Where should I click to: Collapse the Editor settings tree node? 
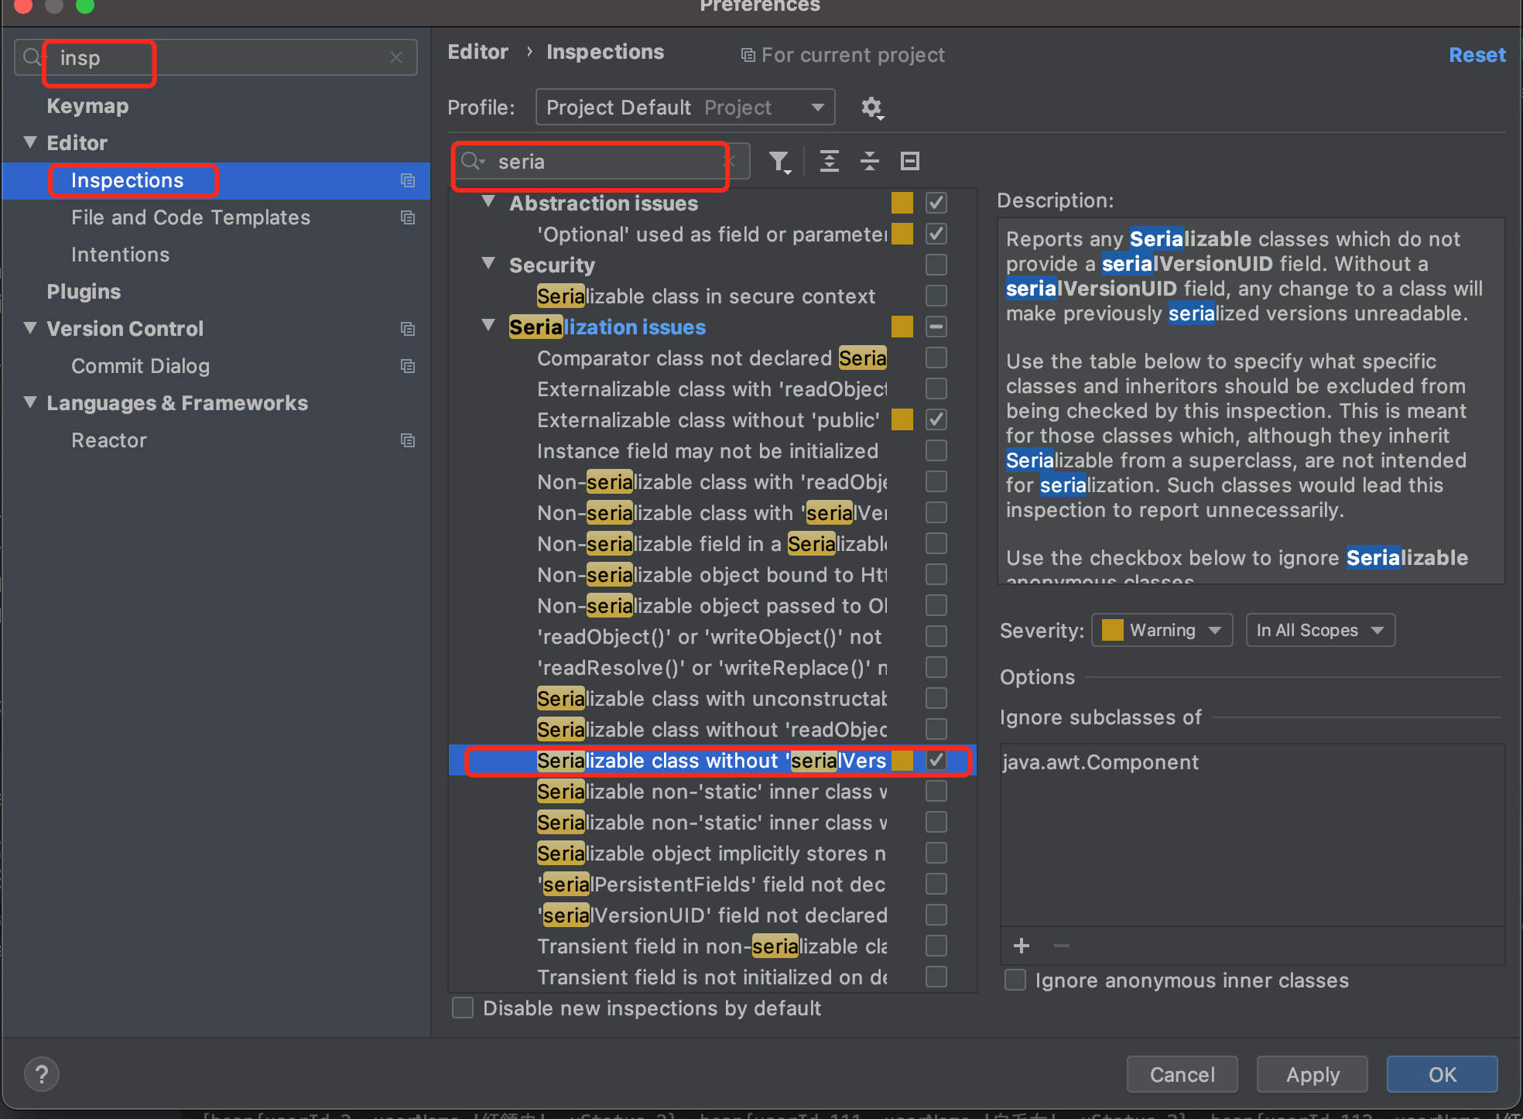pyautogui.click(x=30, y=142)
